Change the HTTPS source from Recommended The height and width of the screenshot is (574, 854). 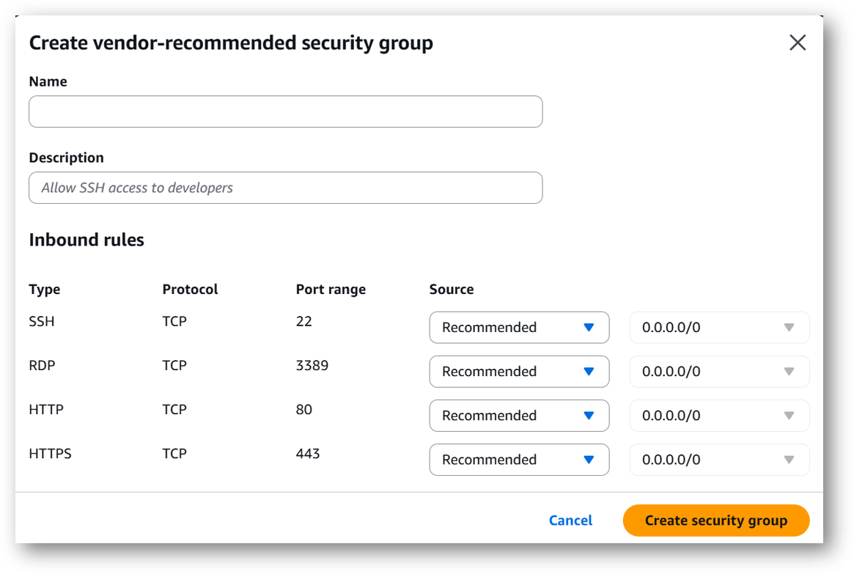pos(519,460)
